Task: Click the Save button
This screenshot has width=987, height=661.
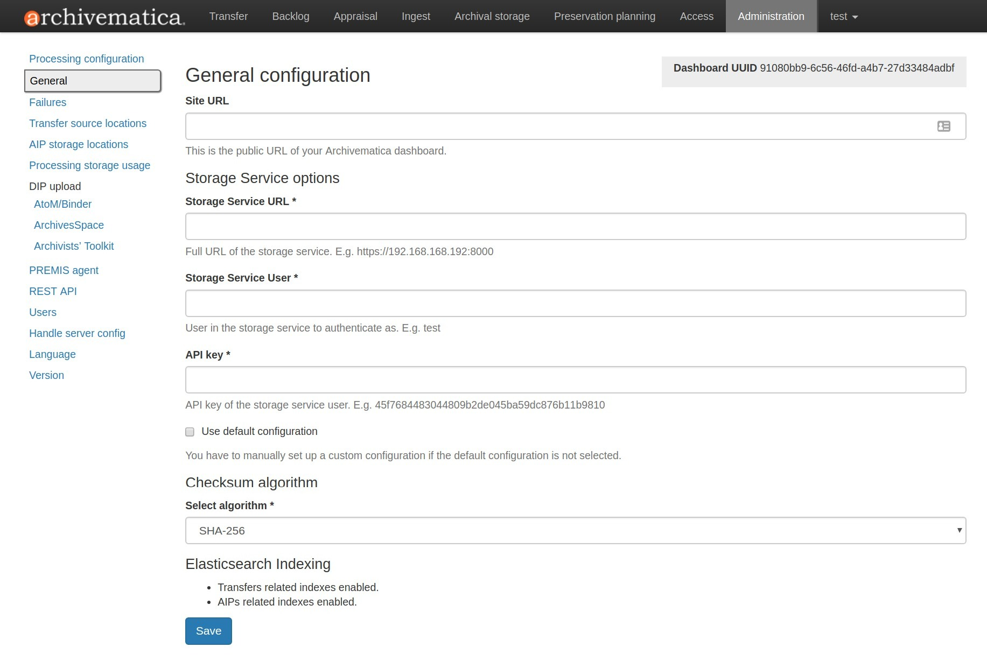Action: click(208, 631)
